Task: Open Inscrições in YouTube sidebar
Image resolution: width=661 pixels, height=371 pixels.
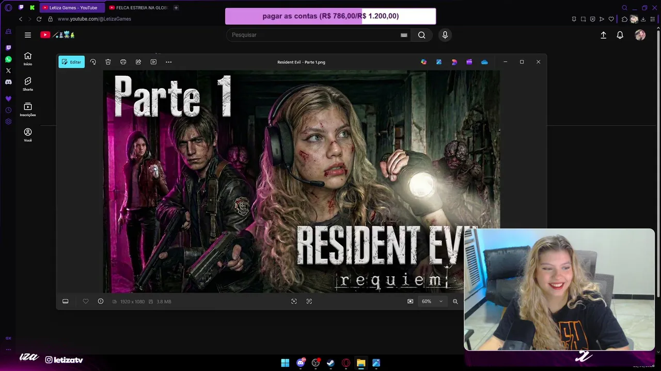Action: [x=28, y=109]
